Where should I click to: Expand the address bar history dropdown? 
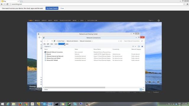click(119, 41)
